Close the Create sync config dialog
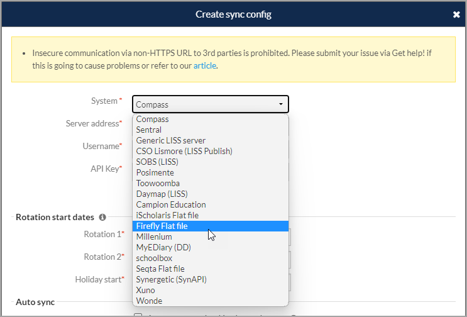This screenshot has width=467, height=317. click(x=456, y=14)
